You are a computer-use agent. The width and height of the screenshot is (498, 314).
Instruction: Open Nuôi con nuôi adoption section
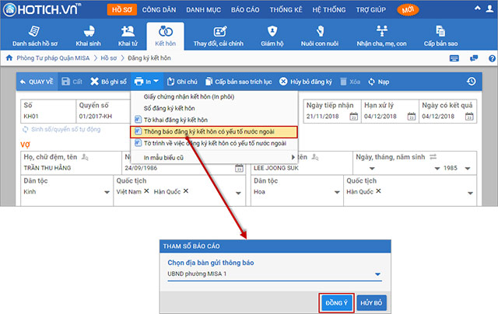pyautogui.click(x=320, y=37)
